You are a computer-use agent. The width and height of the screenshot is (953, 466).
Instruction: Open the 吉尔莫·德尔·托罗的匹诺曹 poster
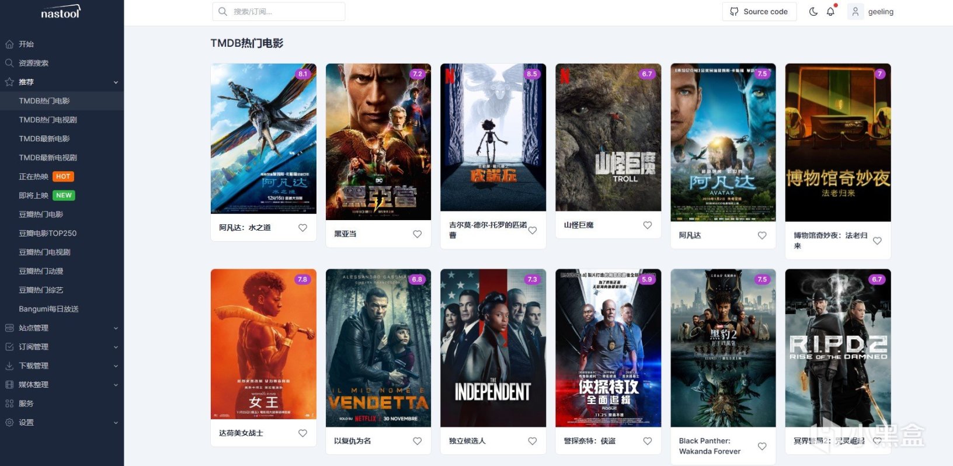pos(493,137)
